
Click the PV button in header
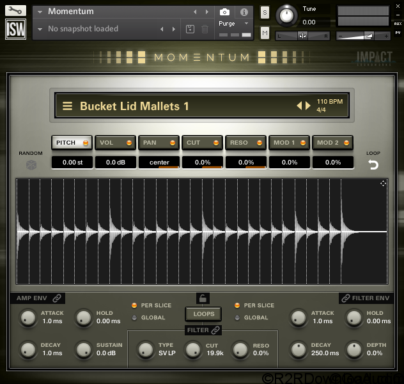click(398, 33)
